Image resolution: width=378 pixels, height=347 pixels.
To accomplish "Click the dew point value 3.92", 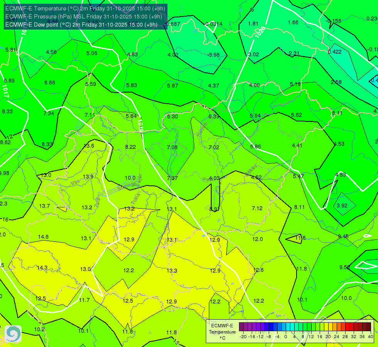I will click(342, 206).
